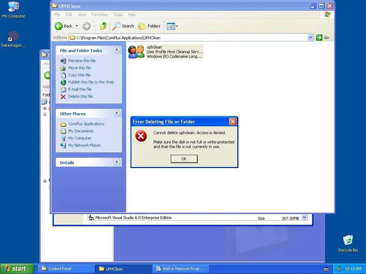Open the Recycle Bin desktop icon
This screenshot has width=366, height=274.
coord(348,243)
